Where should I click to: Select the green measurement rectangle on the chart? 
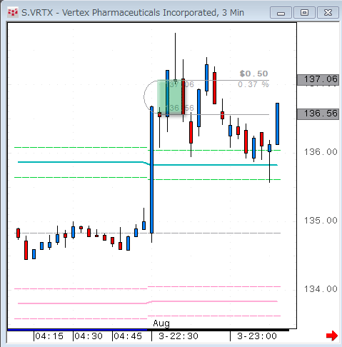[171, 98]
